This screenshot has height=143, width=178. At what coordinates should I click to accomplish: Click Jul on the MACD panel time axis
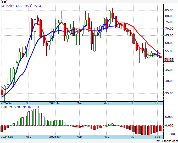click(x=133, y=137)
